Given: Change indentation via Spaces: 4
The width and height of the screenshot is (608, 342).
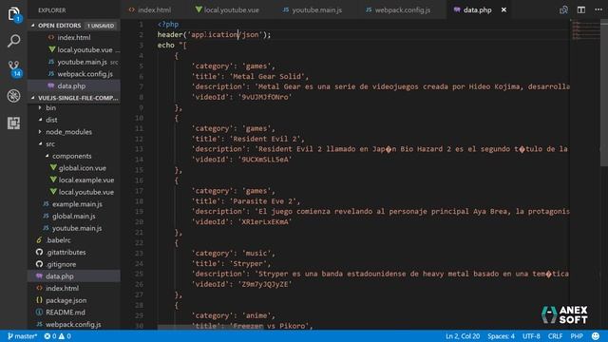Looking at the screenshot, I should pyautogui.click(x=501, y=335).
